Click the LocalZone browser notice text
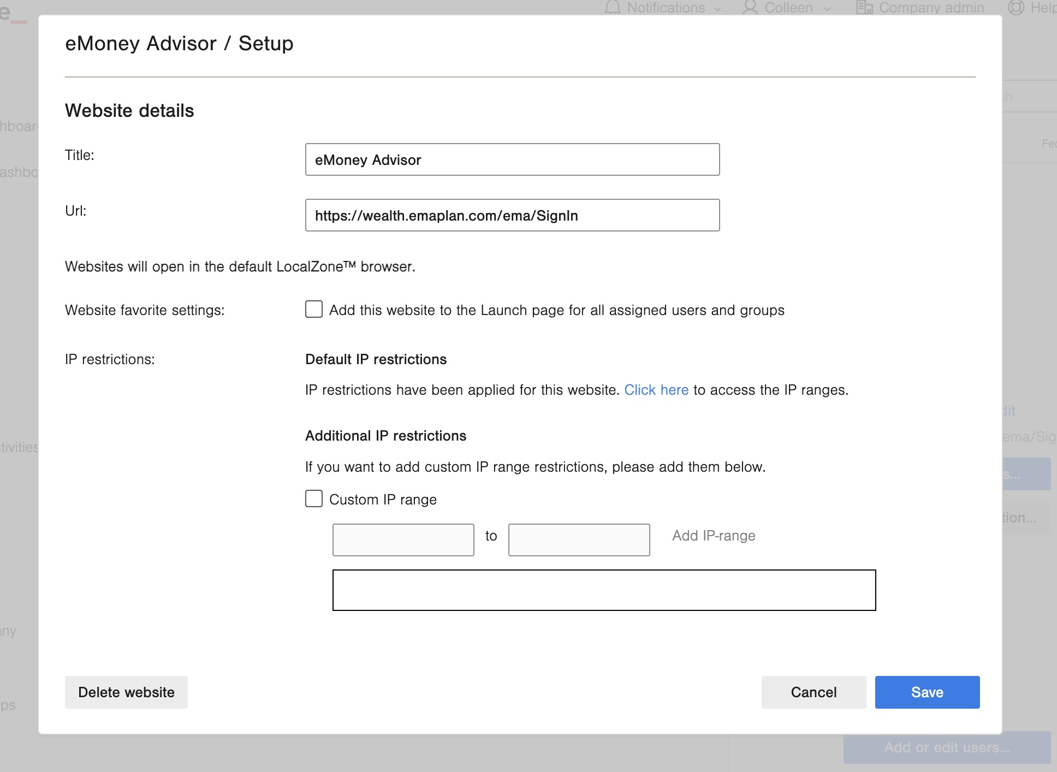This screenshot has height=772, width=1057. [x=240, y=266]
